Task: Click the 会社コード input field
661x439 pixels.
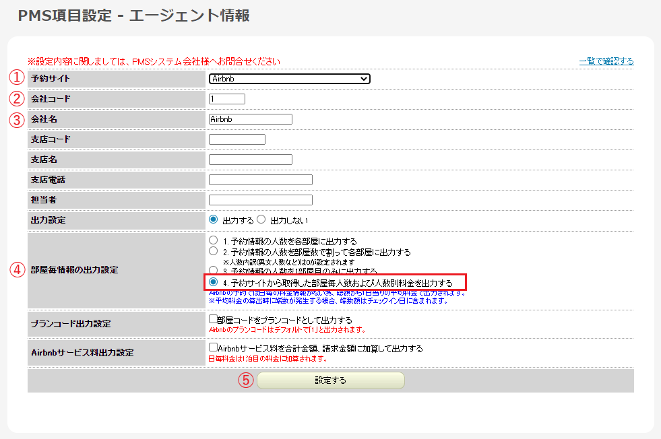Action: pyautogui.click(x=227, y=99)
